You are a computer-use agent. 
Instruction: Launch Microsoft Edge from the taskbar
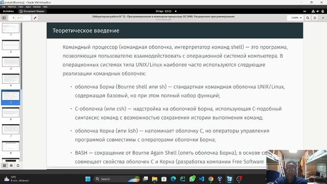point(173,179)
